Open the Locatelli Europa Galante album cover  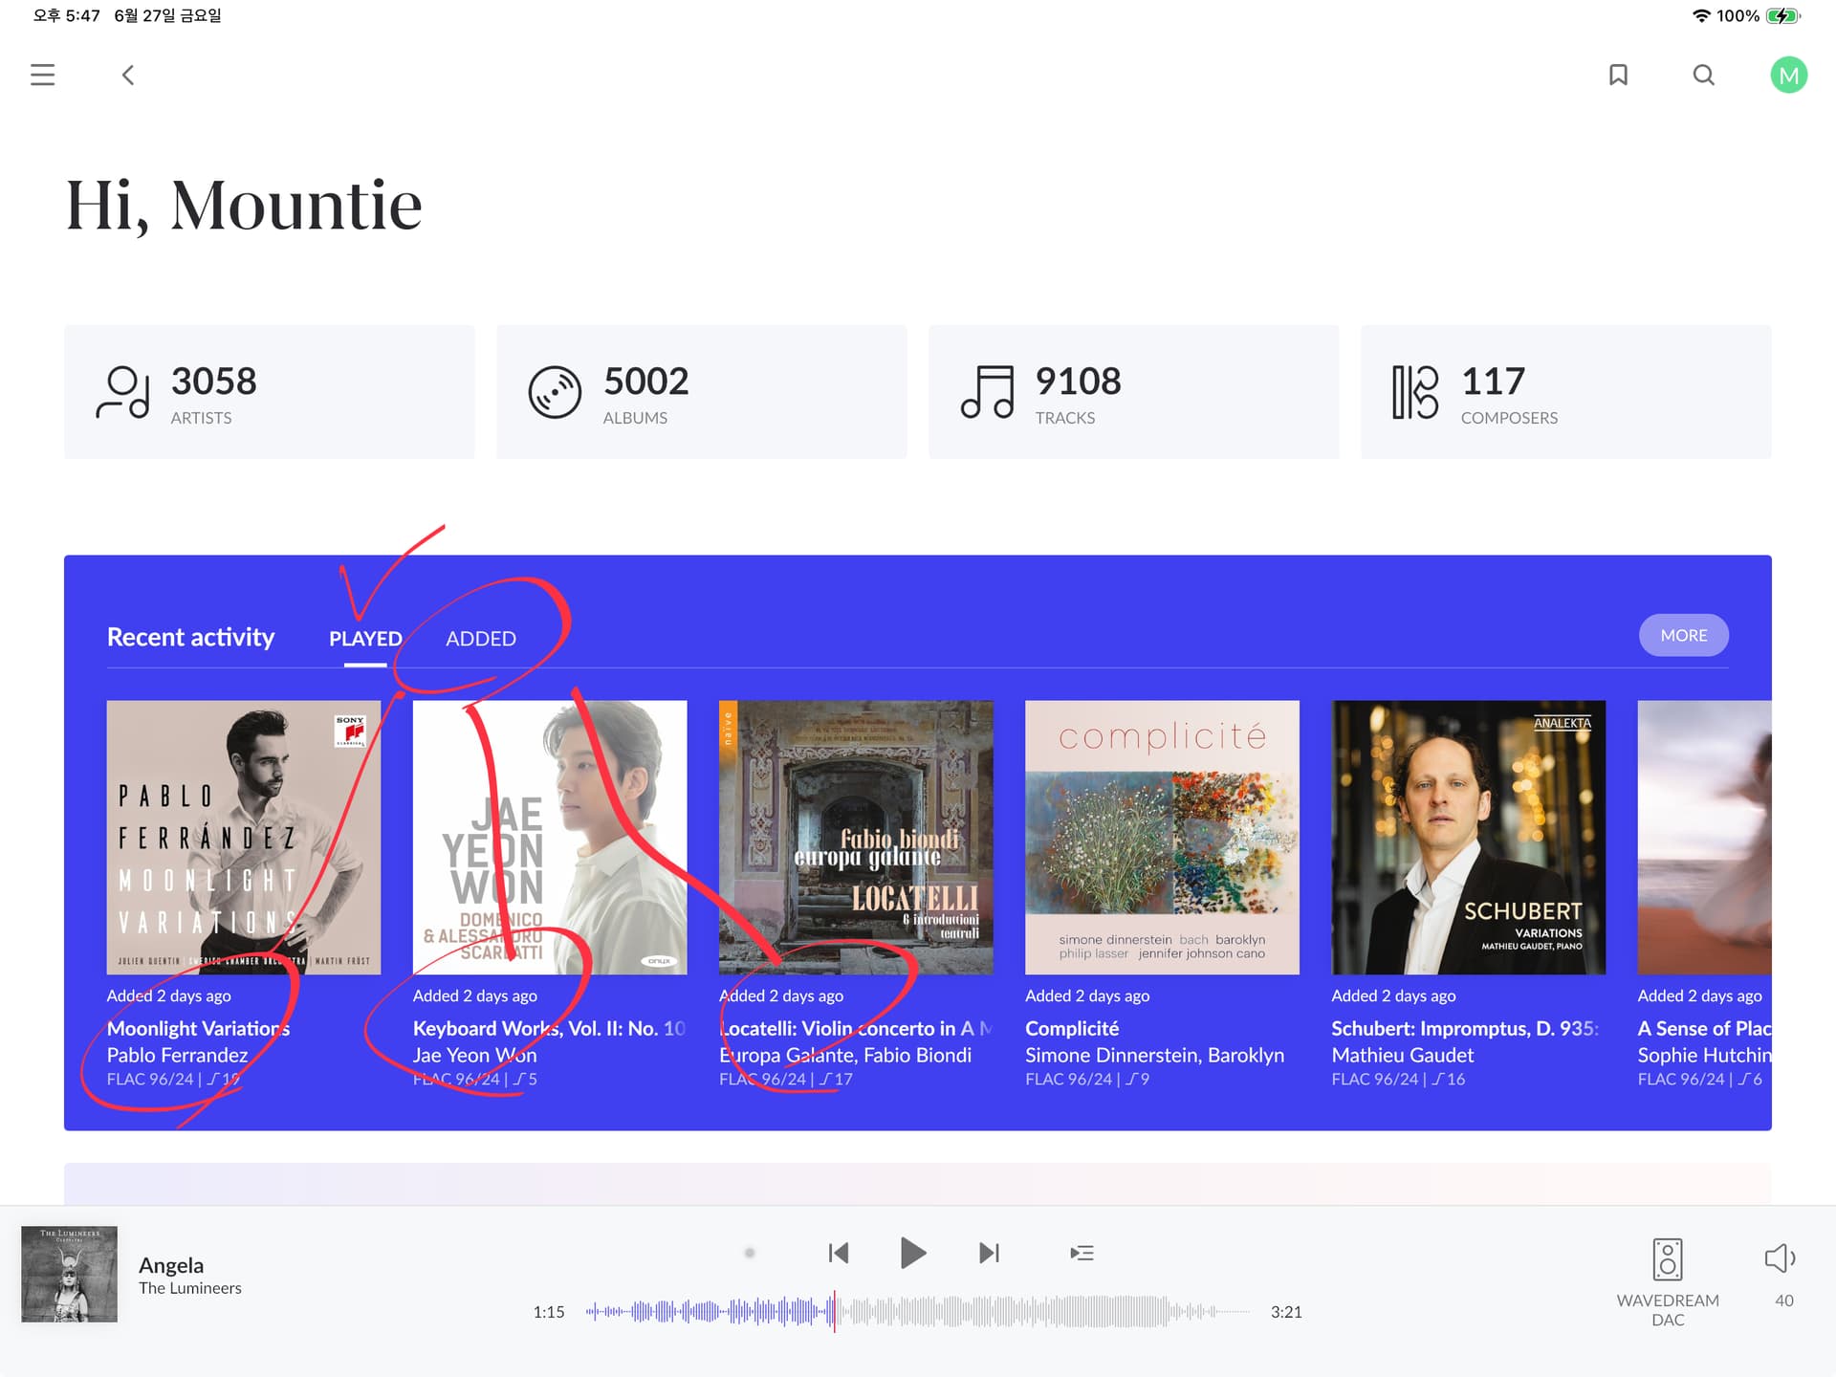pos(856,838)
